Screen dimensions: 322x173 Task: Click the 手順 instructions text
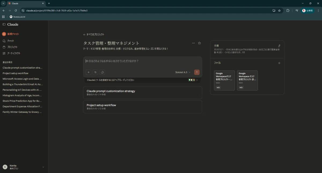(x=247, y=51)
